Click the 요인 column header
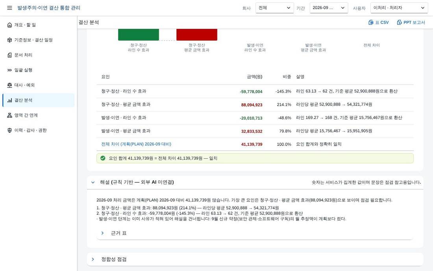 [x=105, y=77]
